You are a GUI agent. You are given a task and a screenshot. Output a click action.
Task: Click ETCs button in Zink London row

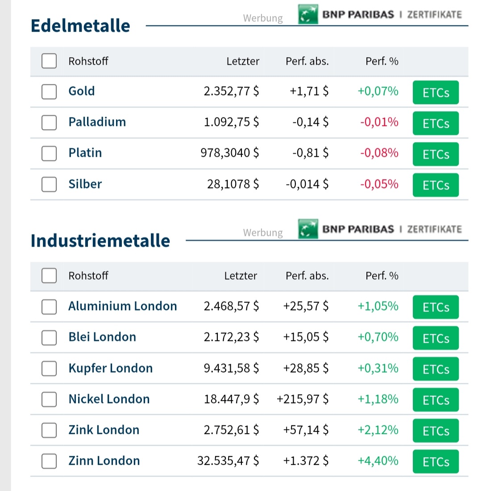pyautogui.click(x=436, y=431)
